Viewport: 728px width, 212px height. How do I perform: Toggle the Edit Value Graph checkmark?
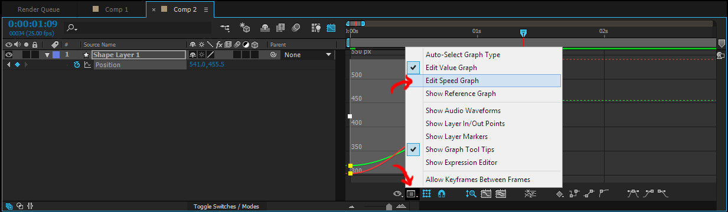point(415,68)
